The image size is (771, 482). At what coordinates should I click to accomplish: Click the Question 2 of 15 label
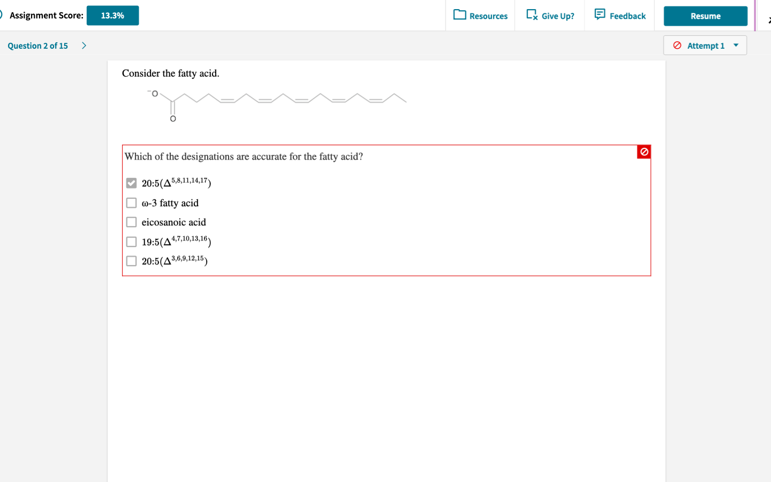click(x=37, y=46)
